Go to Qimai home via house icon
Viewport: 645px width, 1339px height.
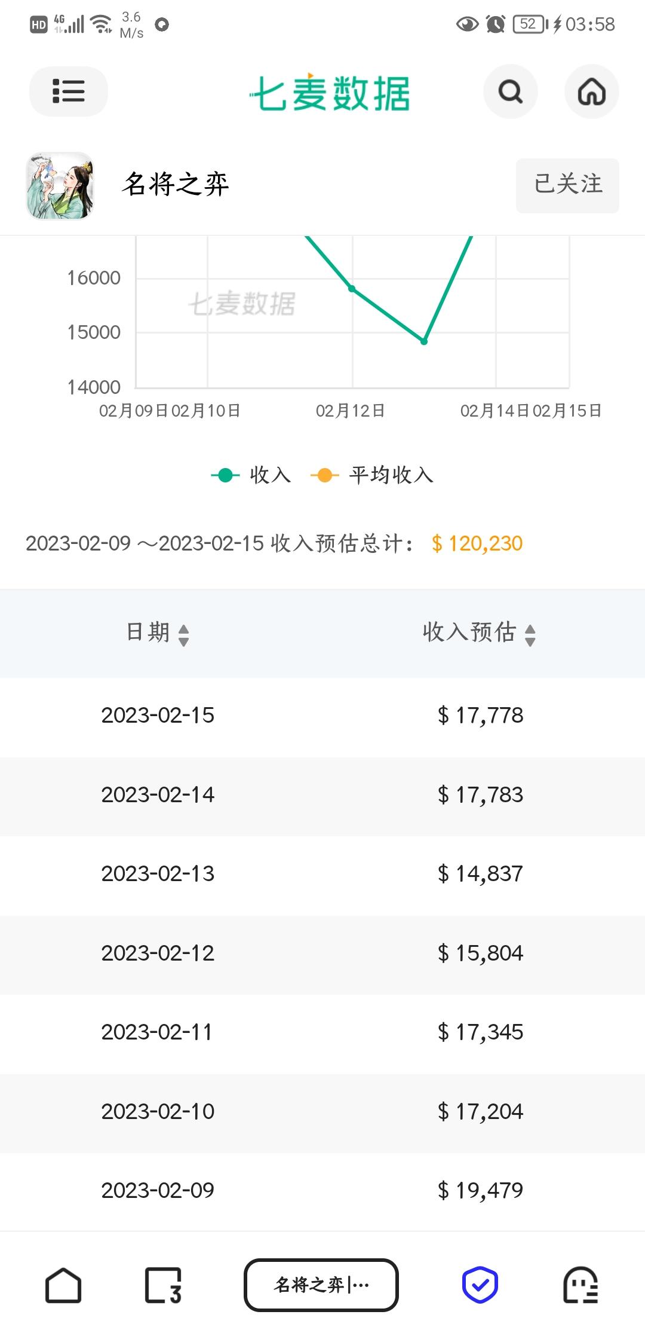click(591, 91)
